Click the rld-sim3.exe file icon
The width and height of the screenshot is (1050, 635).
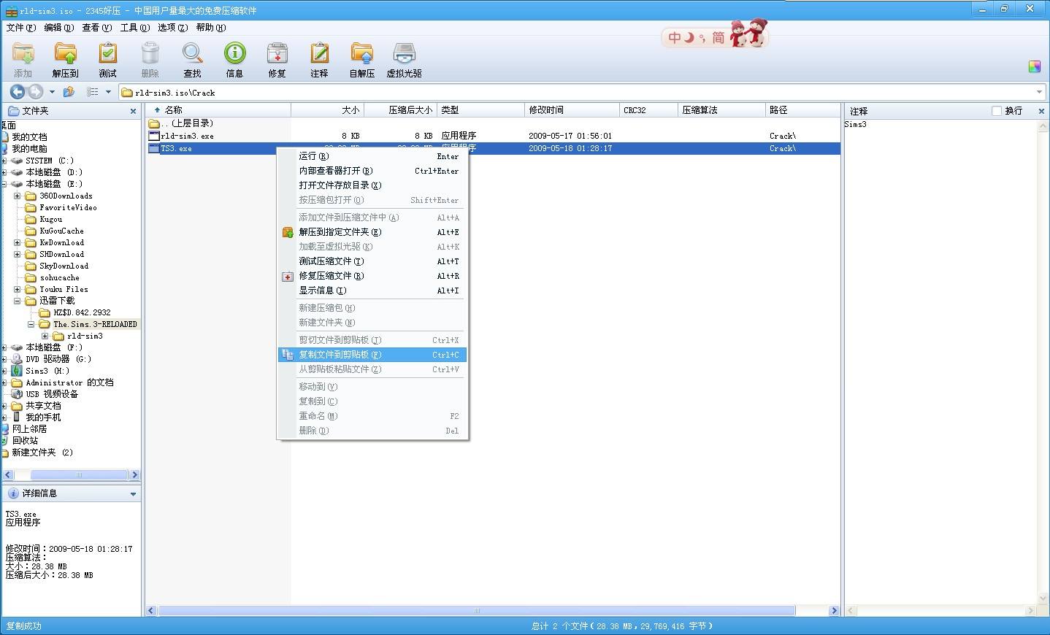pos(153,136)
